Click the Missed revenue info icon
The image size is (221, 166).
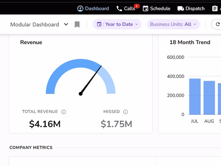pyautogui.click(x=125, y=112)
